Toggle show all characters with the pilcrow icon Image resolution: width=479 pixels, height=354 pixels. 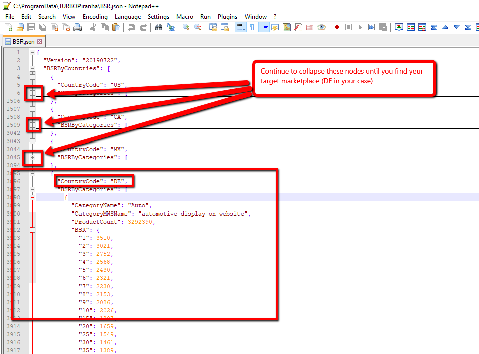coord(252,27)
